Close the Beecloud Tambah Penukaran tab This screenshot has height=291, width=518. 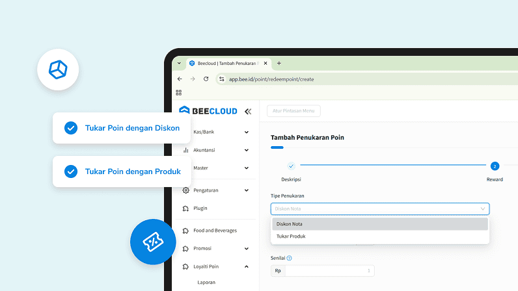[x=266, y=63]
